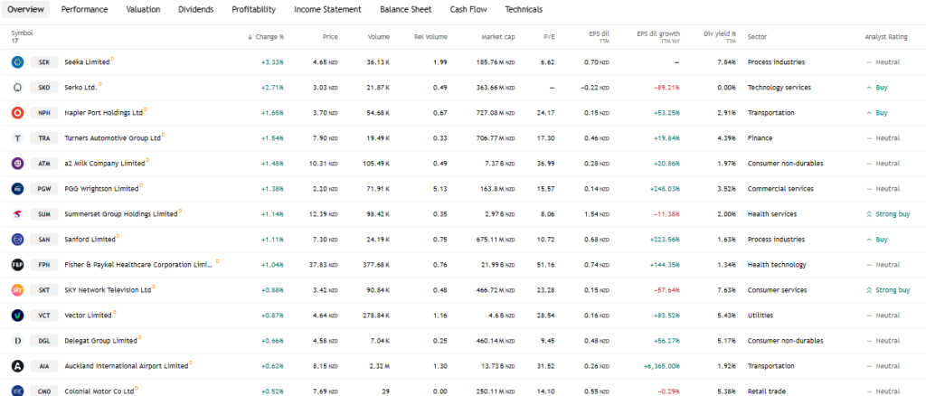This screenshot has width=926, height=396.
Task: Sort by EPS dil growth column header
Action: point(658,36)
